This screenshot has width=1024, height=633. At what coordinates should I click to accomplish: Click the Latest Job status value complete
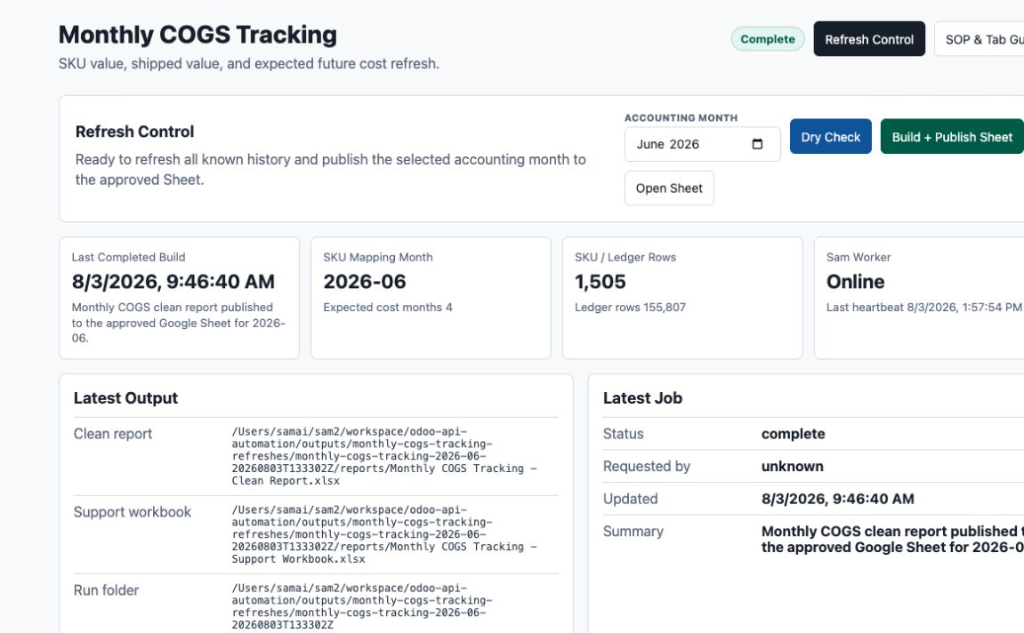793,434
